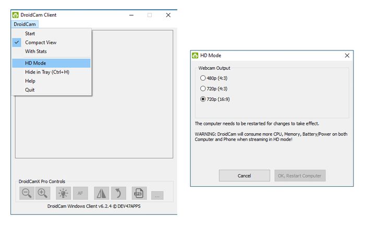Click HD Mode in the dropdown menu
The height and width of the screenshot is (243, 365).
pyautogui.click(x=35, y=63)
